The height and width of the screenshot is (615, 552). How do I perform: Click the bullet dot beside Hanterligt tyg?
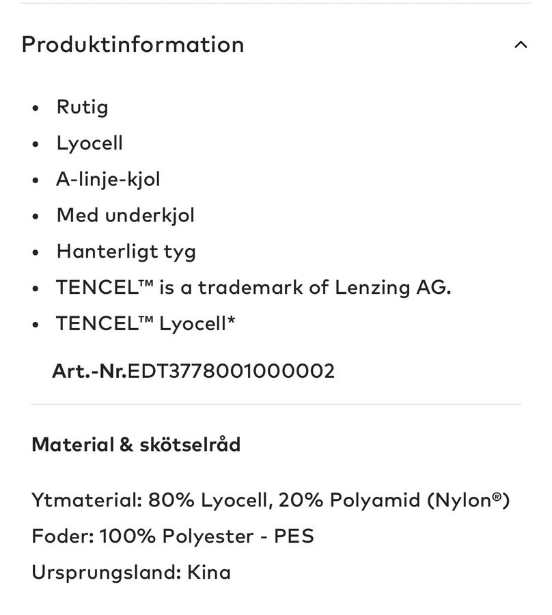pos(36,253)
